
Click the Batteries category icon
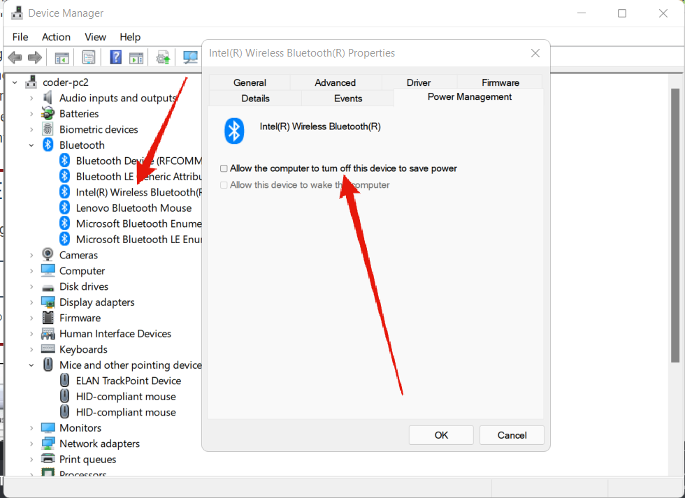48,113
